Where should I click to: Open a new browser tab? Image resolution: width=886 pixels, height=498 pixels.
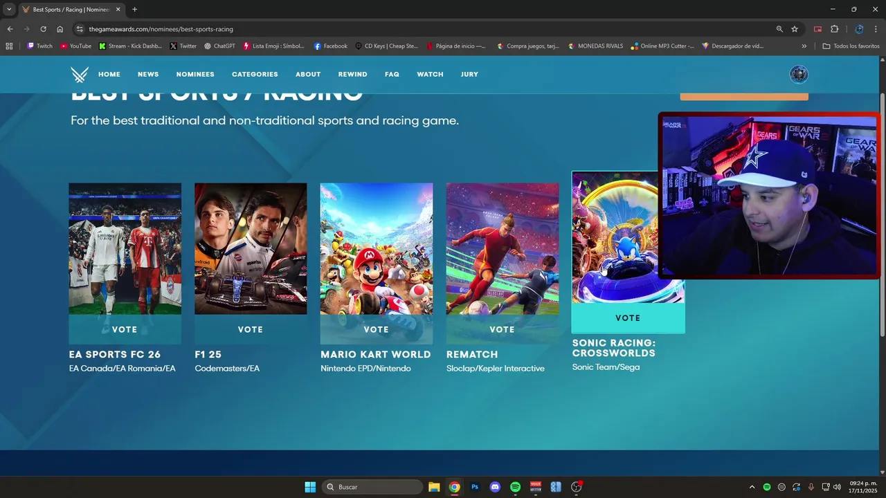click(x=134, y=9)
